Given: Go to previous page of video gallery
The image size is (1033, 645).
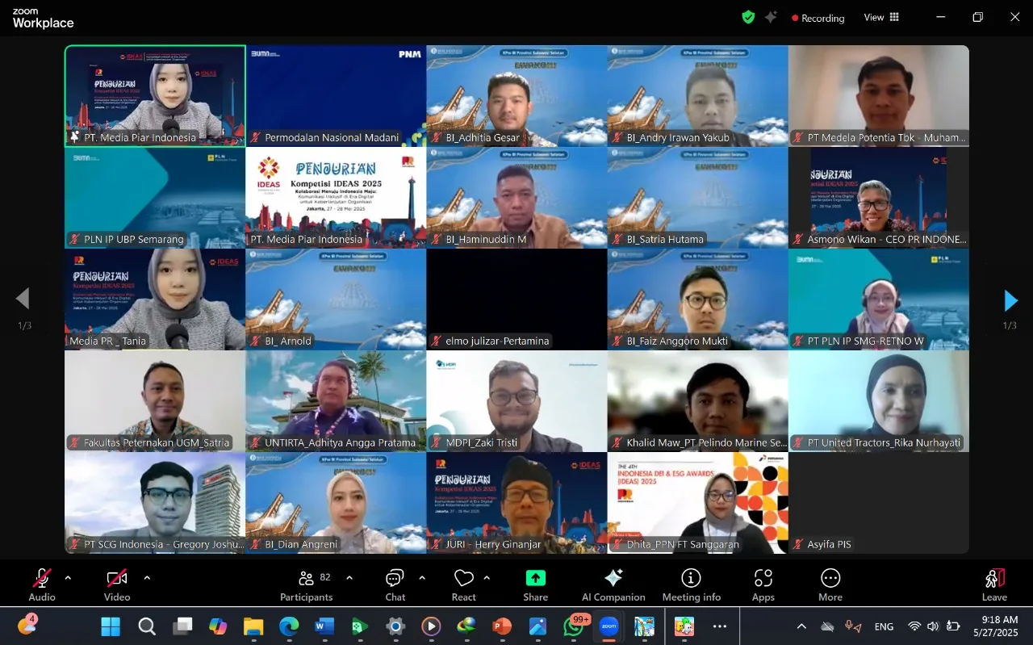Looking at the screenshot, I should pyautogui.click(x=23, y=299).
